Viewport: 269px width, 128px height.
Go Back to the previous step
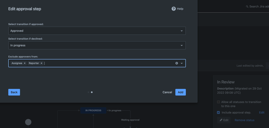click(14, 92)
